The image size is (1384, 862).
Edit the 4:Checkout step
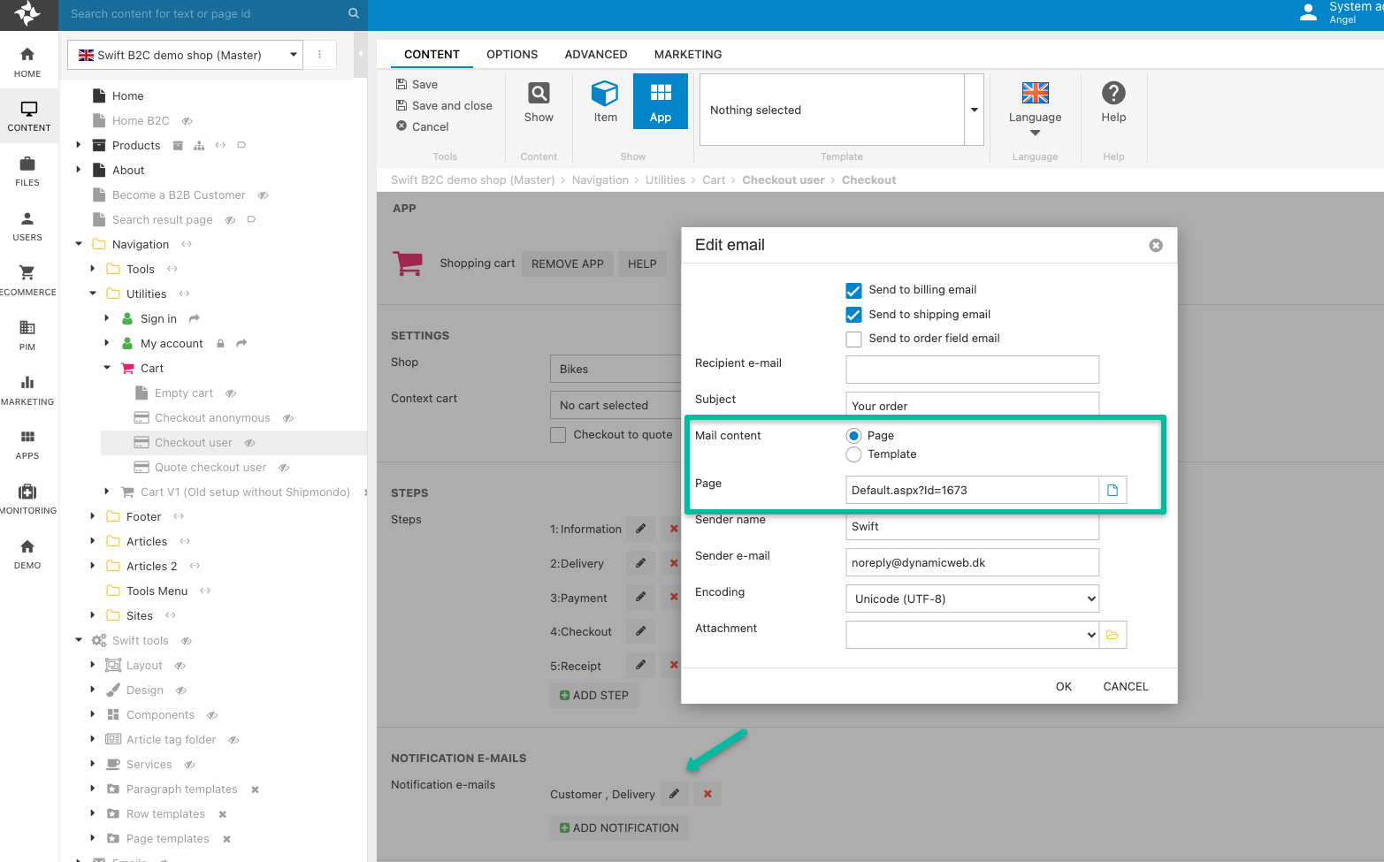[x=641, y=631]
